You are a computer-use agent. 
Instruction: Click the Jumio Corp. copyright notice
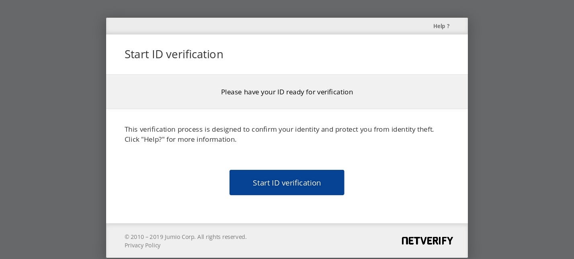point(185,237)
